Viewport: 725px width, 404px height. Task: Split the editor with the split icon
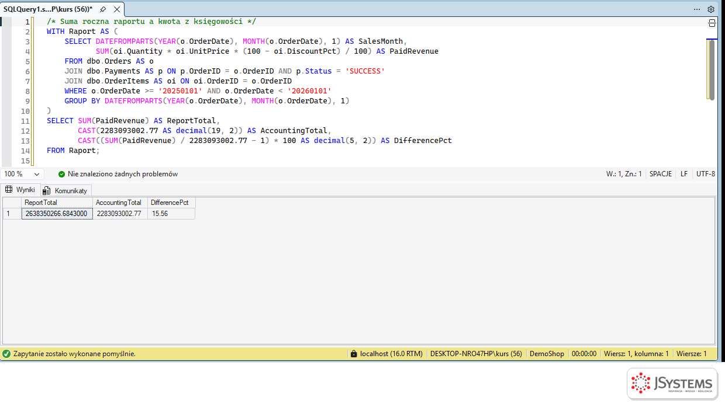tap(712, 23)
